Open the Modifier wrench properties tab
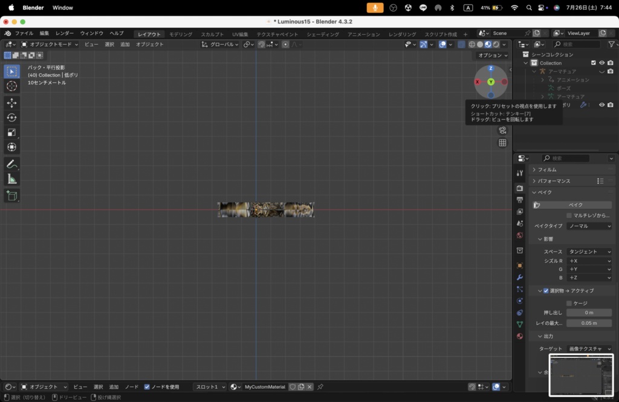The image size is (619, 402). coord(519,277)
